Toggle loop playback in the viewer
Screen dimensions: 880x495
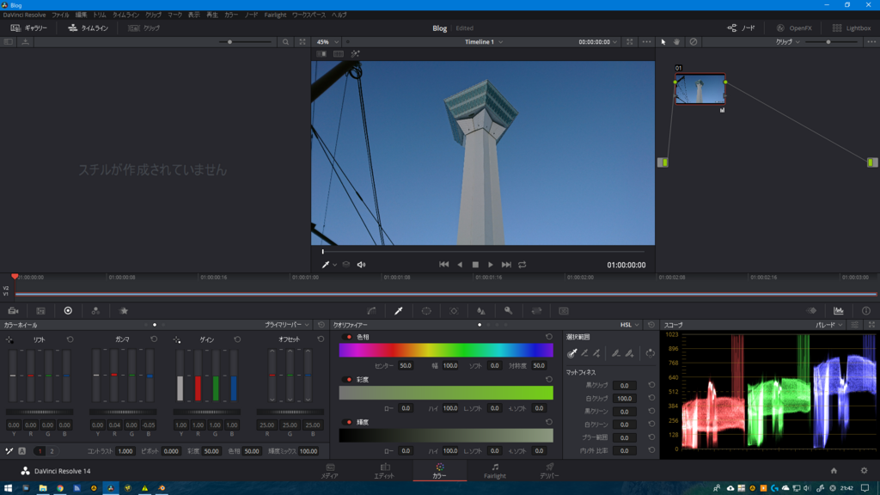[x=522, y=265]
